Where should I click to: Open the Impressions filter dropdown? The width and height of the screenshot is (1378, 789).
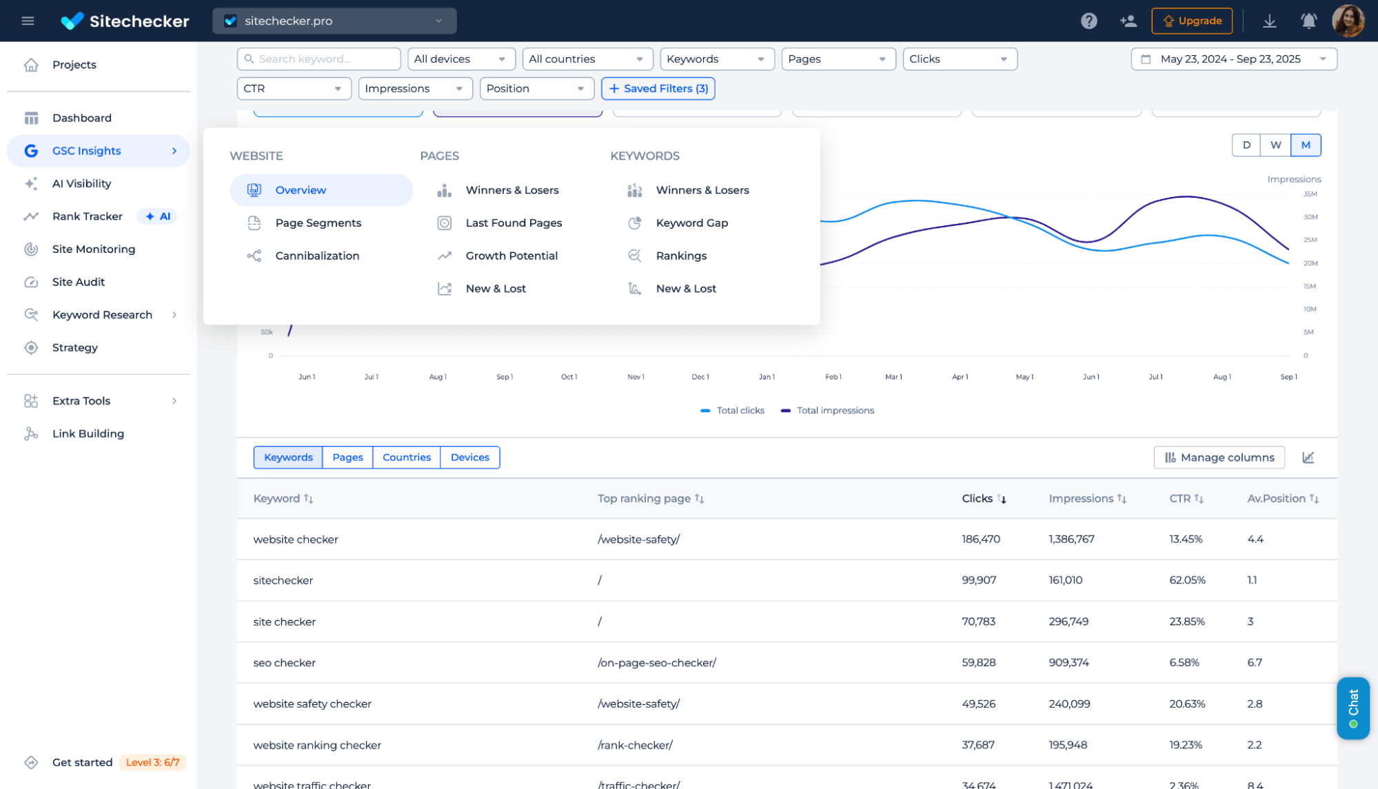coord(415,88)
